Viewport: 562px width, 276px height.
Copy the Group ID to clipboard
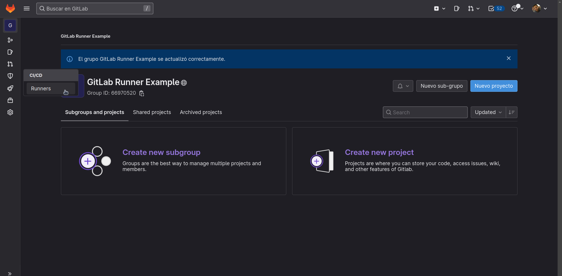coord(142,93)
